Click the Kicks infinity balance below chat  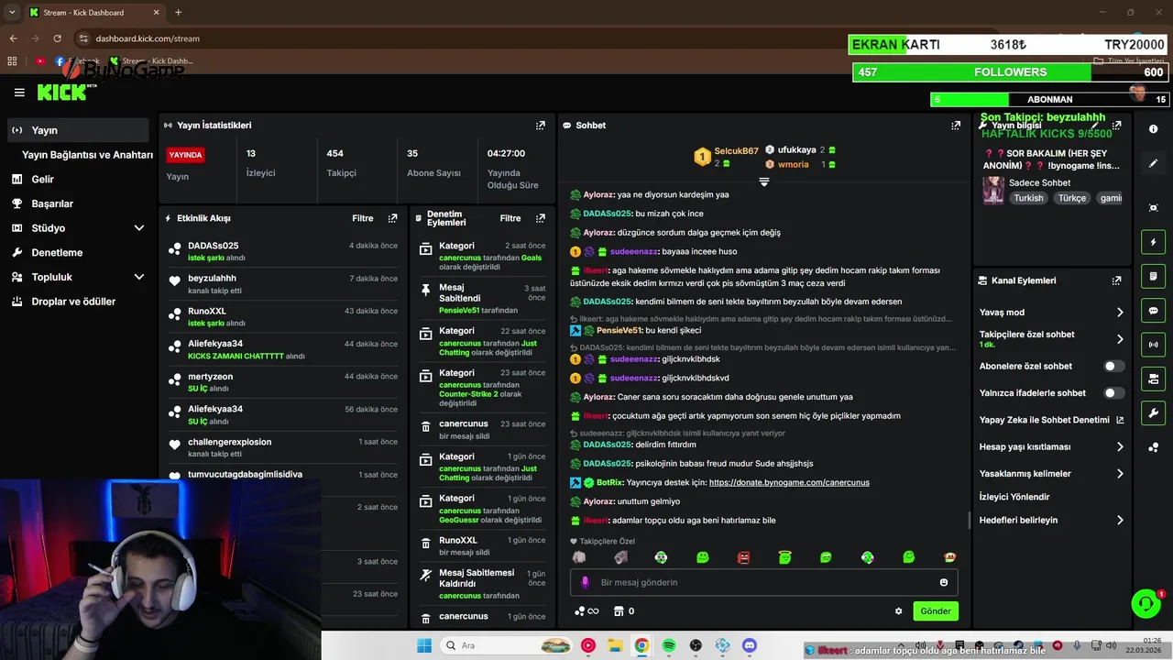pyautogui.click(x=586, y=611)
